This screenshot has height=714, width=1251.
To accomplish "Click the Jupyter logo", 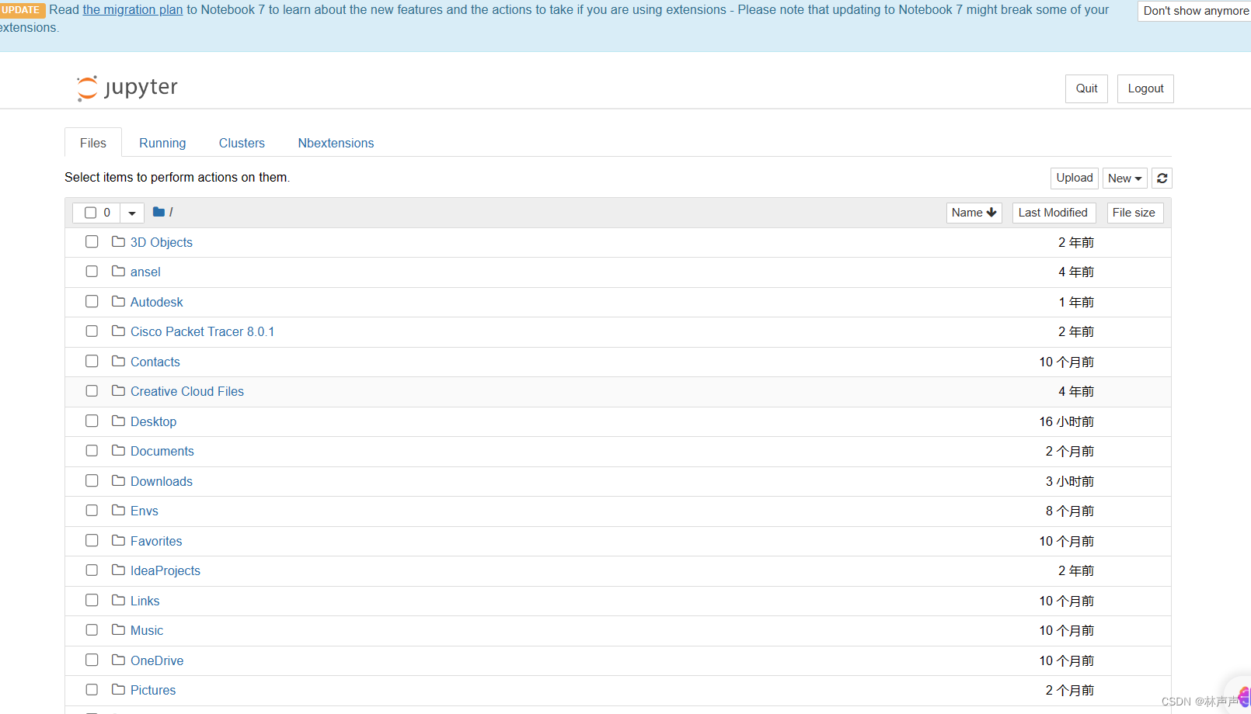I will click(127, 88).
